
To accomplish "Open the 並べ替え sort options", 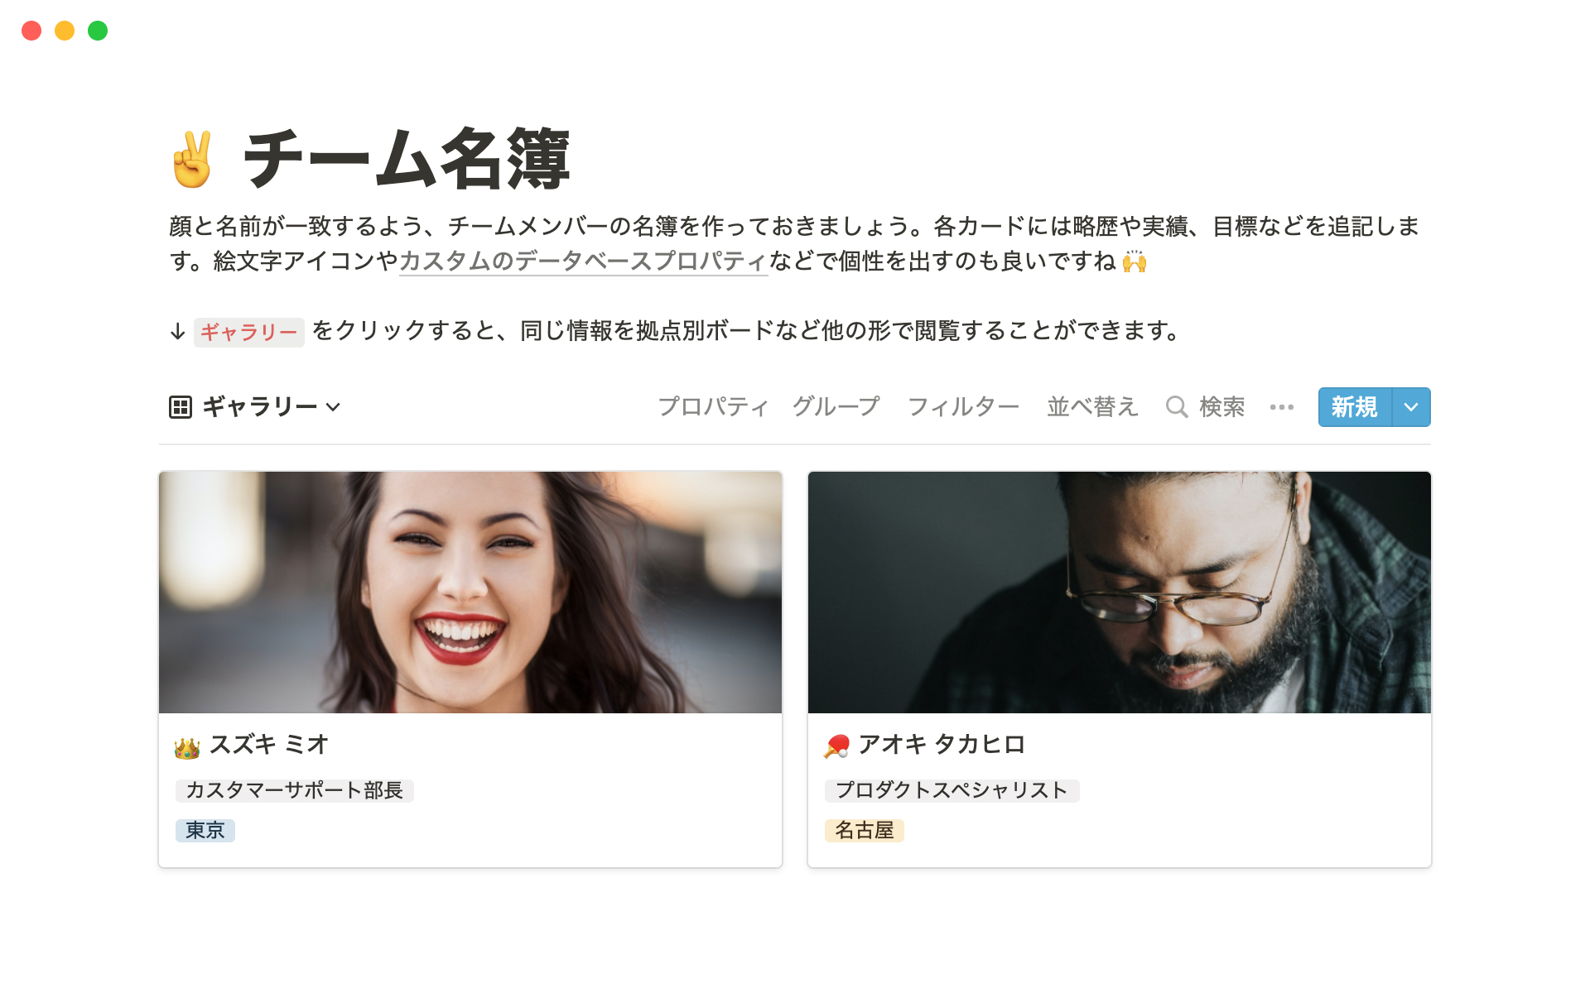I will [1092, 407].
